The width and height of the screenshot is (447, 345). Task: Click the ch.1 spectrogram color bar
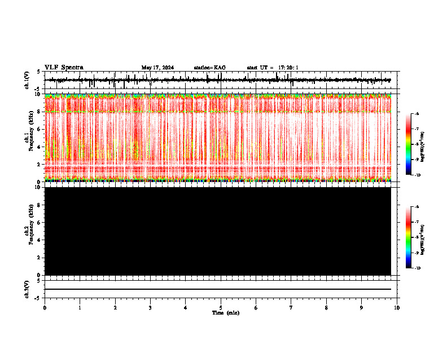click(x=408, y=144)
